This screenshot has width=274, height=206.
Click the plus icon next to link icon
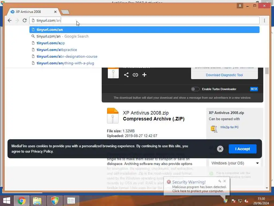(x=144, y=75)
